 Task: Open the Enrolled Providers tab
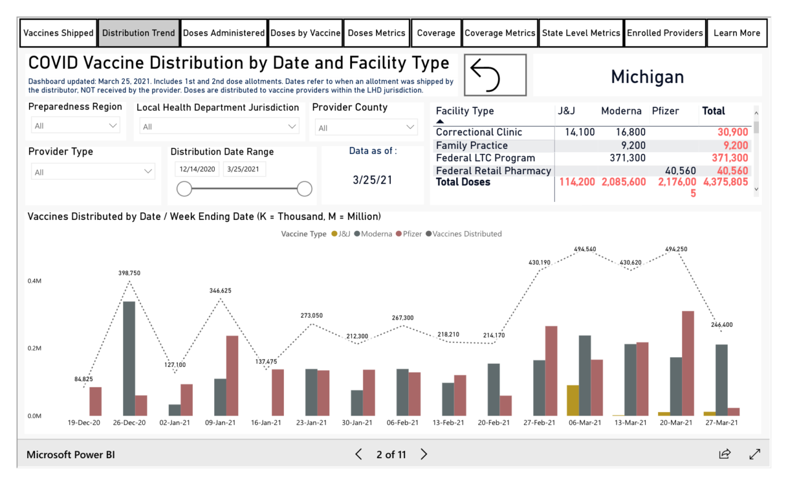pyautogui.click(x=665, y=33)
